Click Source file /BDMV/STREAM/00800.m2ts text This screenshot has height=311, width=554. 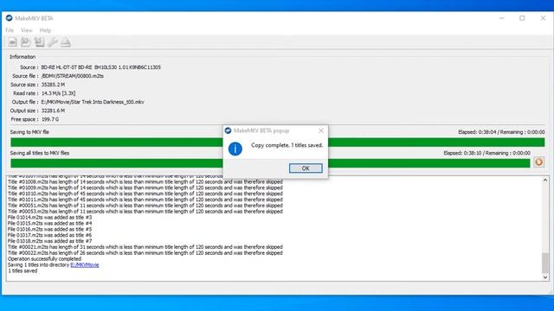click(x=73, y=76)
